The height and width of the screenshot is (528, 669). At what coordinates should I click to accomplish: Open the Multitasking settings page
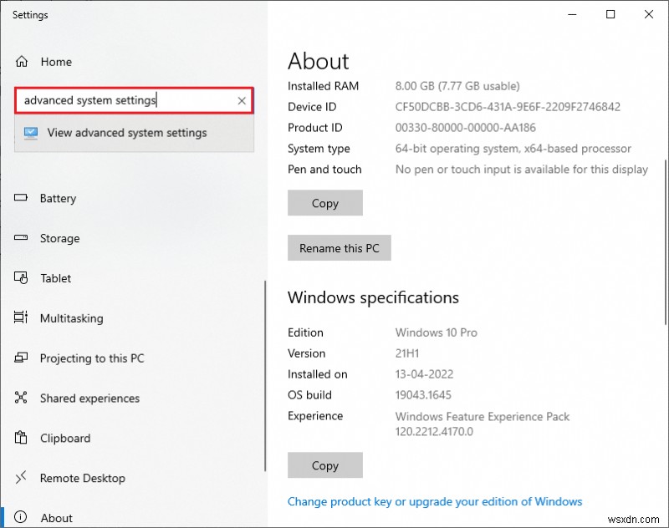(x=71, y=318)
